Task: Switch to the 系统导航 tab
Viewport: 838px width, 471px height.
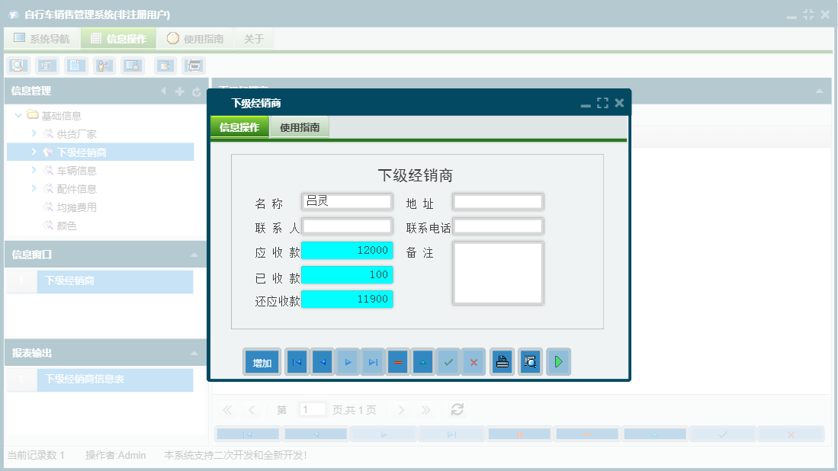Action: point(42,37)
